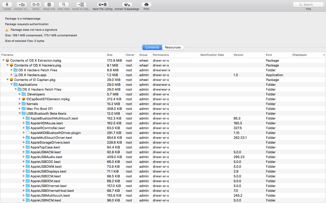Select the AppleUSBEEM.kext row
This screenshot has height=203, width=326.
(163, 181)
